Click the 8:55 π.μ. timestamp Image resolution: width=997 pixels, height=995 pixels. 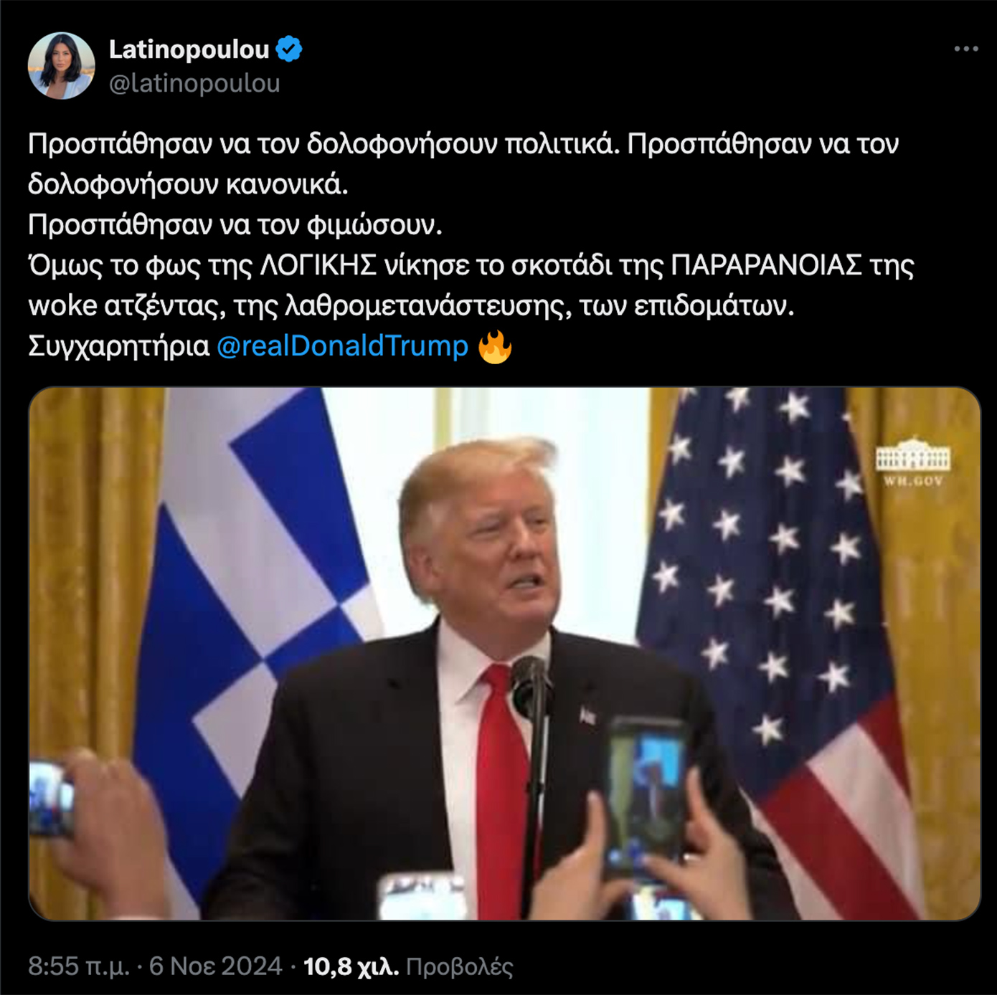click(79, 966)
